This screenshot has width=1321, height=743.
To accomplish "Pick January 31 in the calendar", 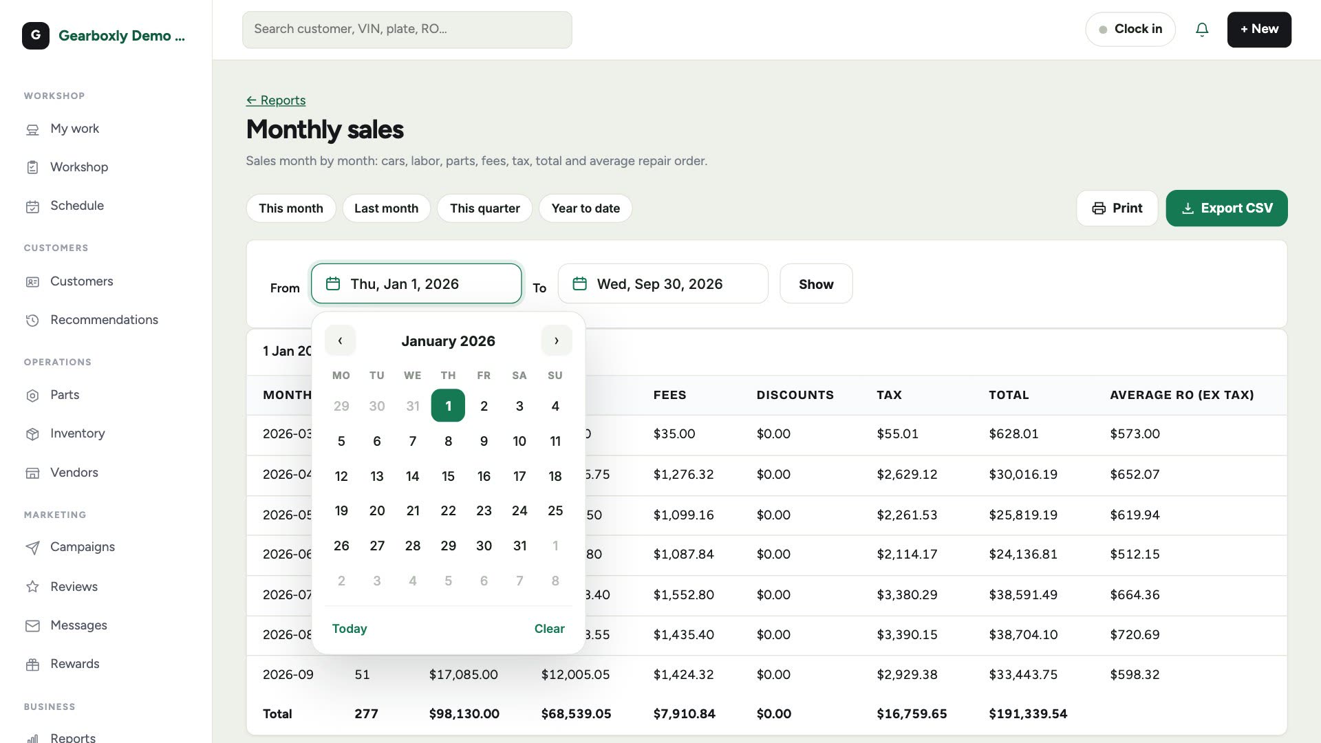I will coord(519,546).
